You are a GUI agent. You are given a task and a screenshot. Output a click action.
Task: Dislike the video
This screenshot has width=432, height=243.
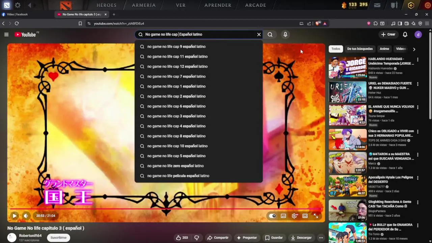197,238
